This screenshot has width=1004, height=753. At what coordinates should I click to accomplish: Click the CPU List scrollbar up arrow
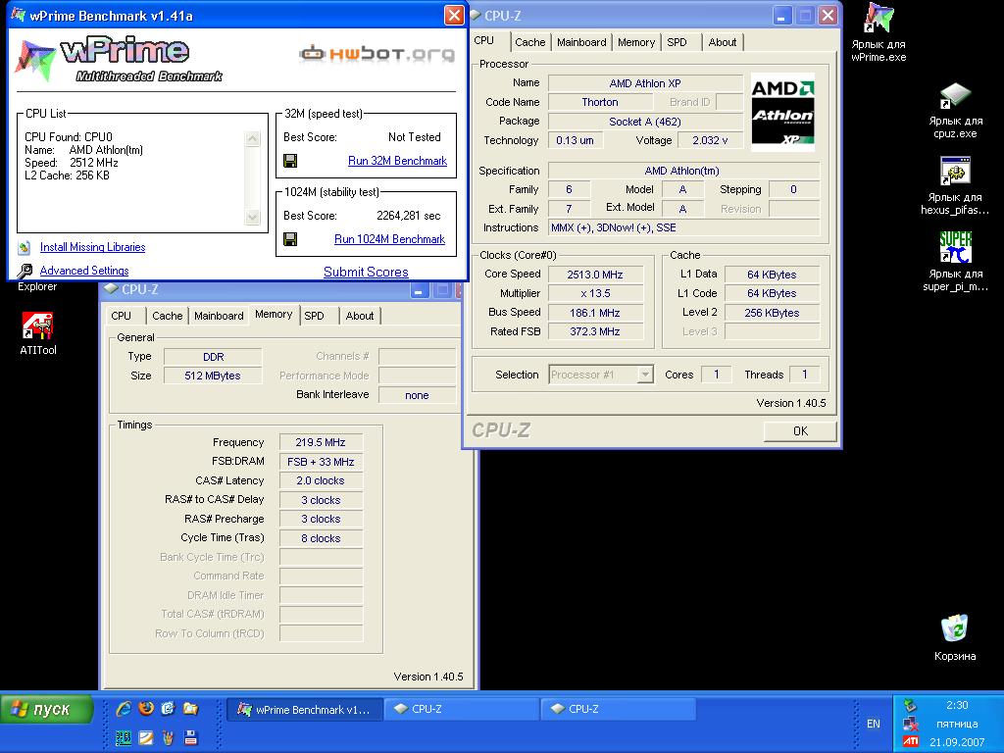(x=253, y=139)
